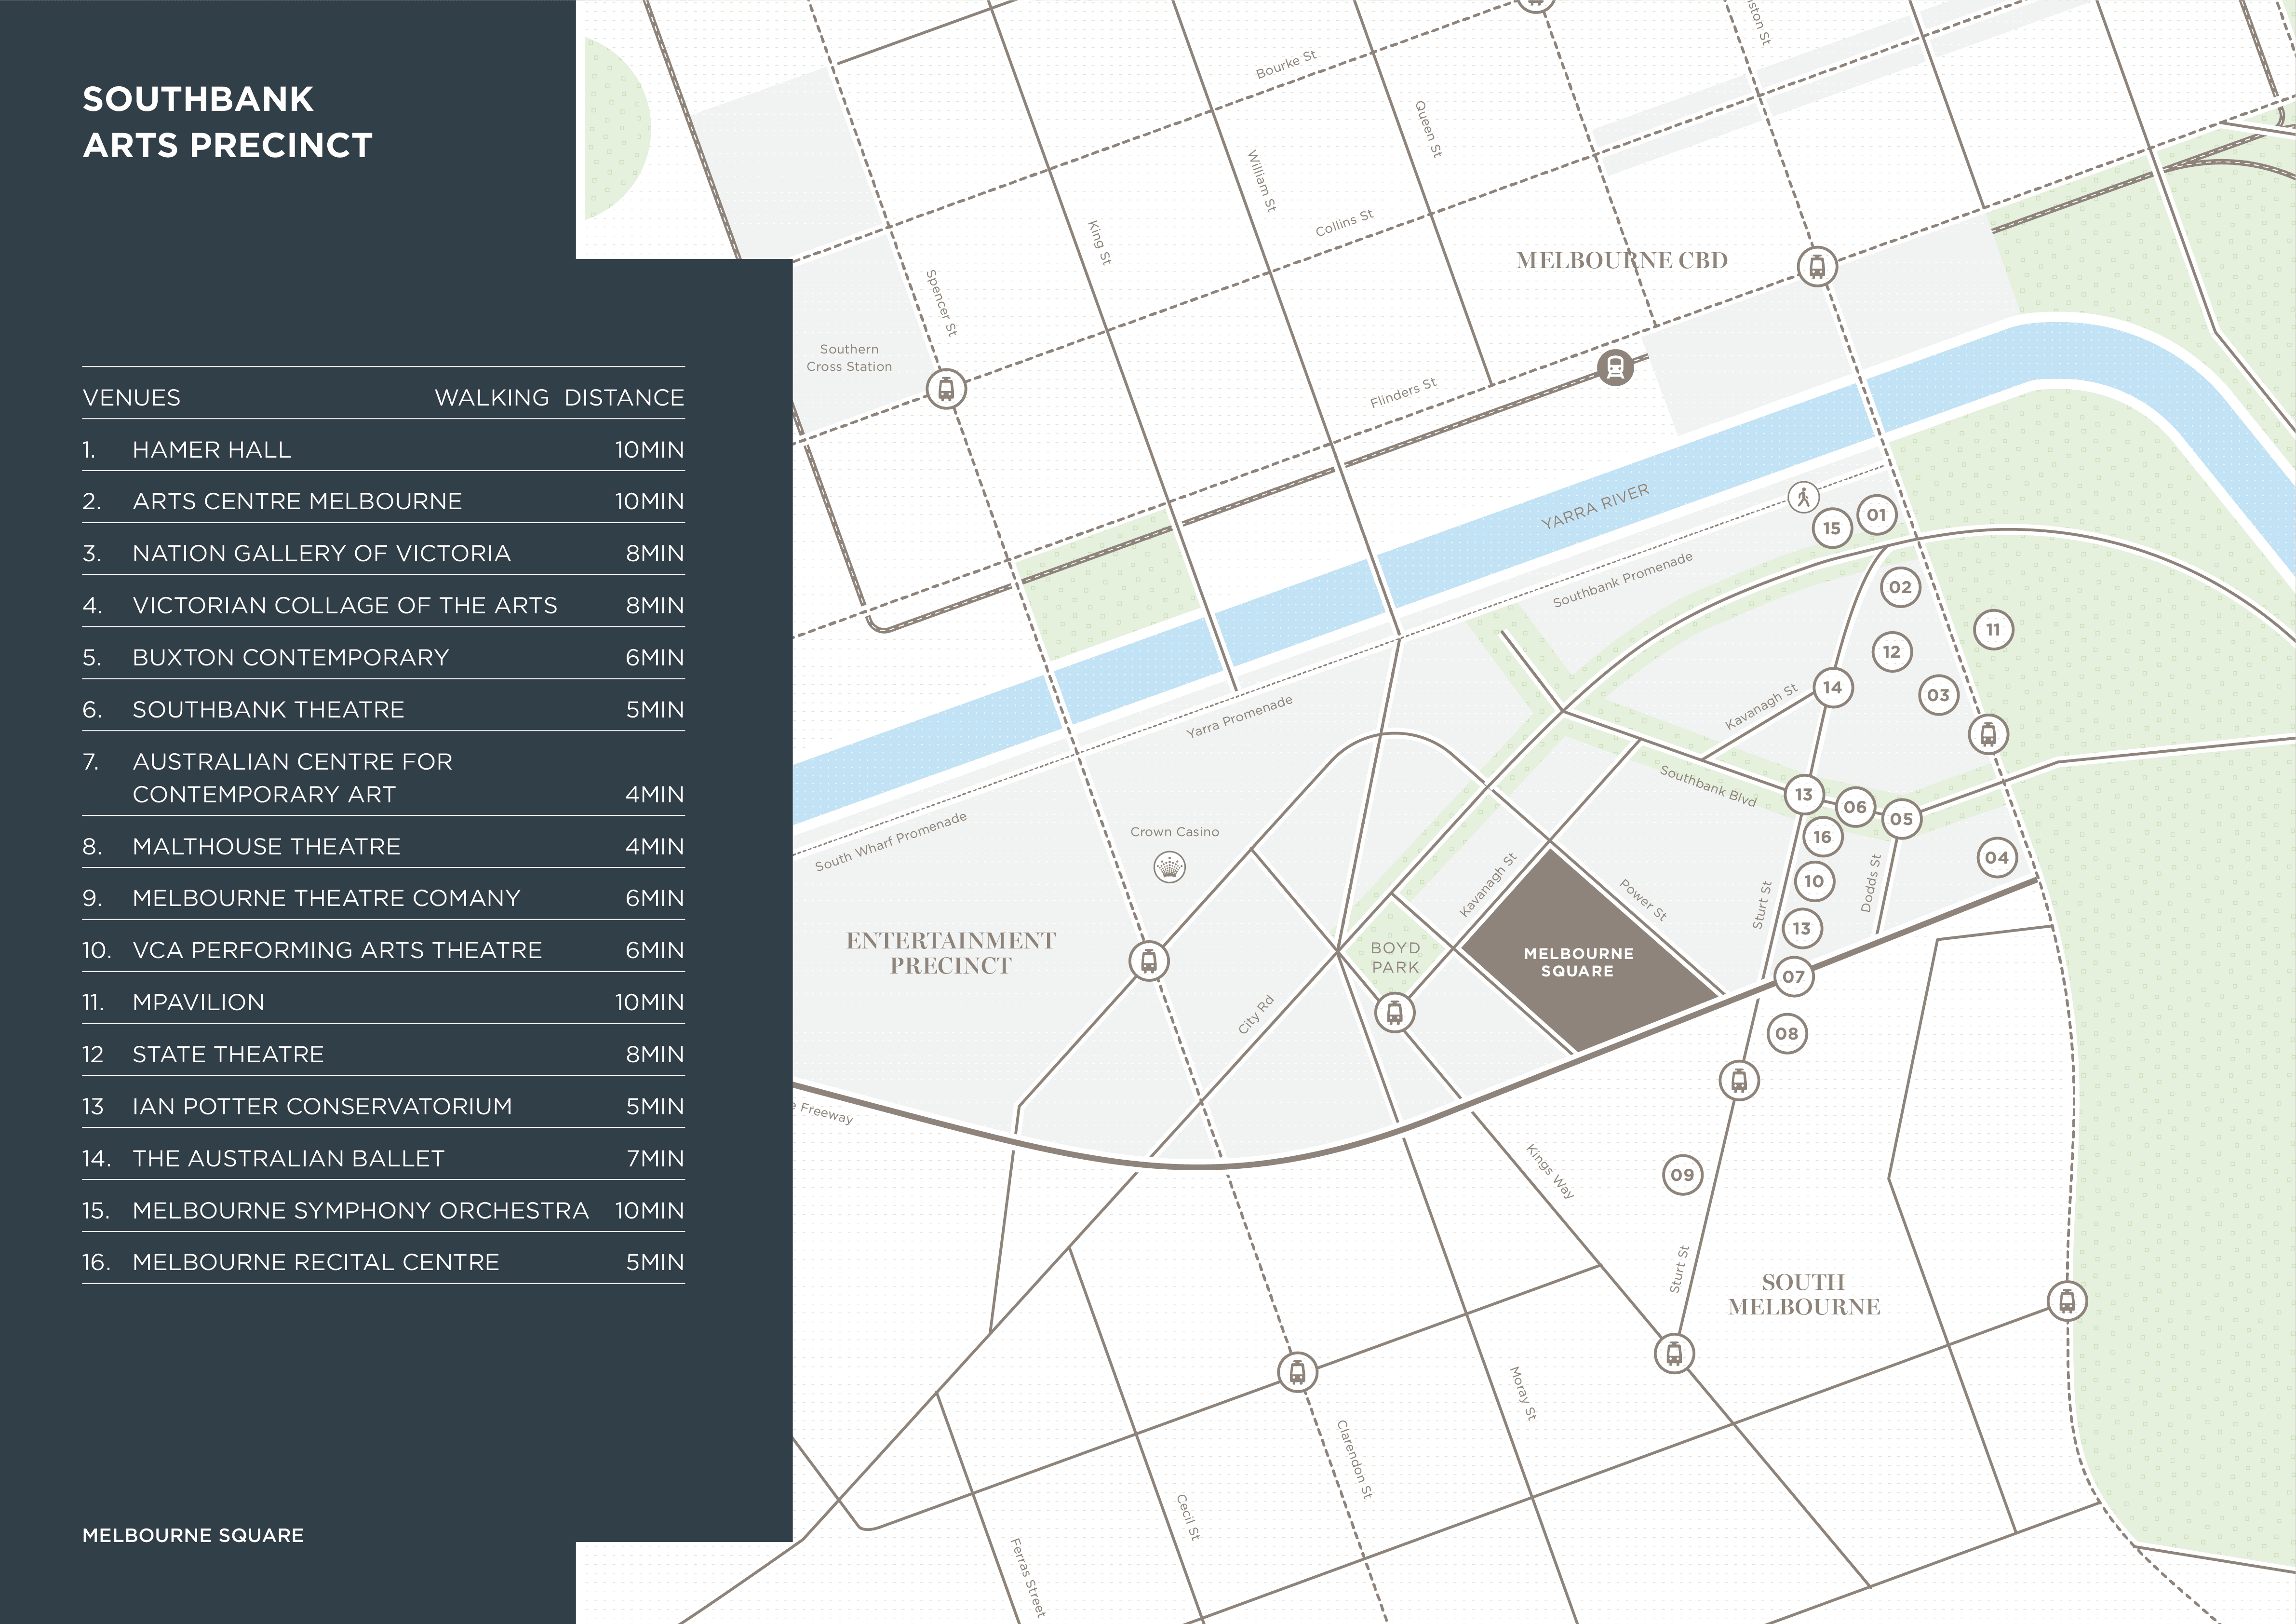The height and width of the screenshot is (1624, 2296).
Task: Select map marker 01 for Hamer Hall
Action: pos(1876,515)
